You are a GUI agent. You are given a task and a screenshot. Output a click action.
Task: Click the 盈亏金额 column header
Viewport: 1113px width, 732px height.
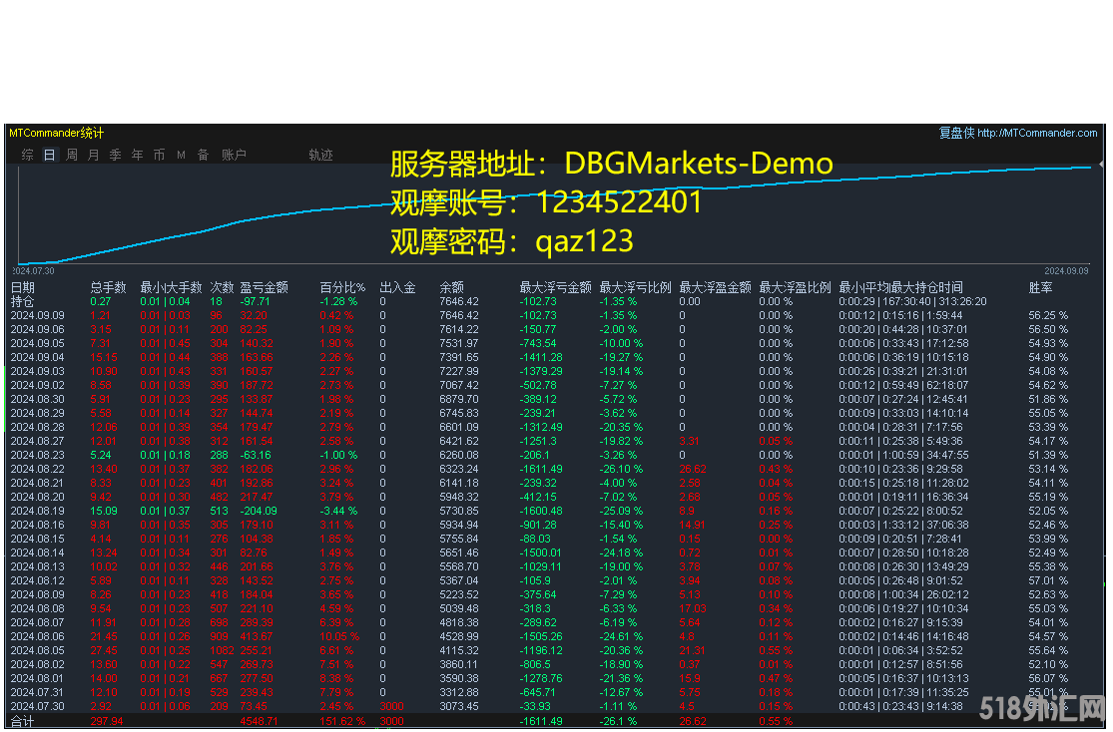click(264, 287)
